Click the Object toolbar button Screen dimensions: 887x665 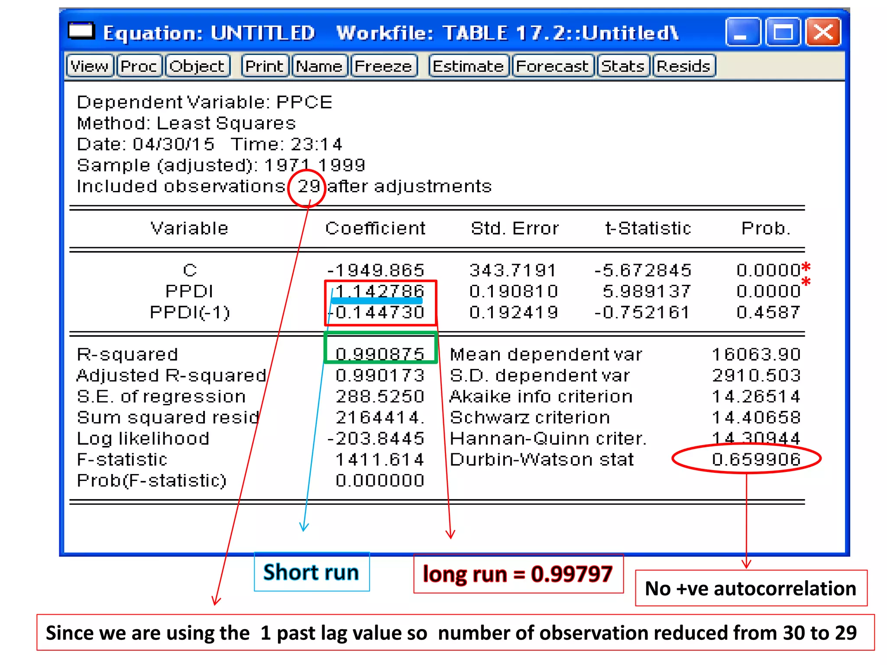pyautogui.click(x=197, y=66)
